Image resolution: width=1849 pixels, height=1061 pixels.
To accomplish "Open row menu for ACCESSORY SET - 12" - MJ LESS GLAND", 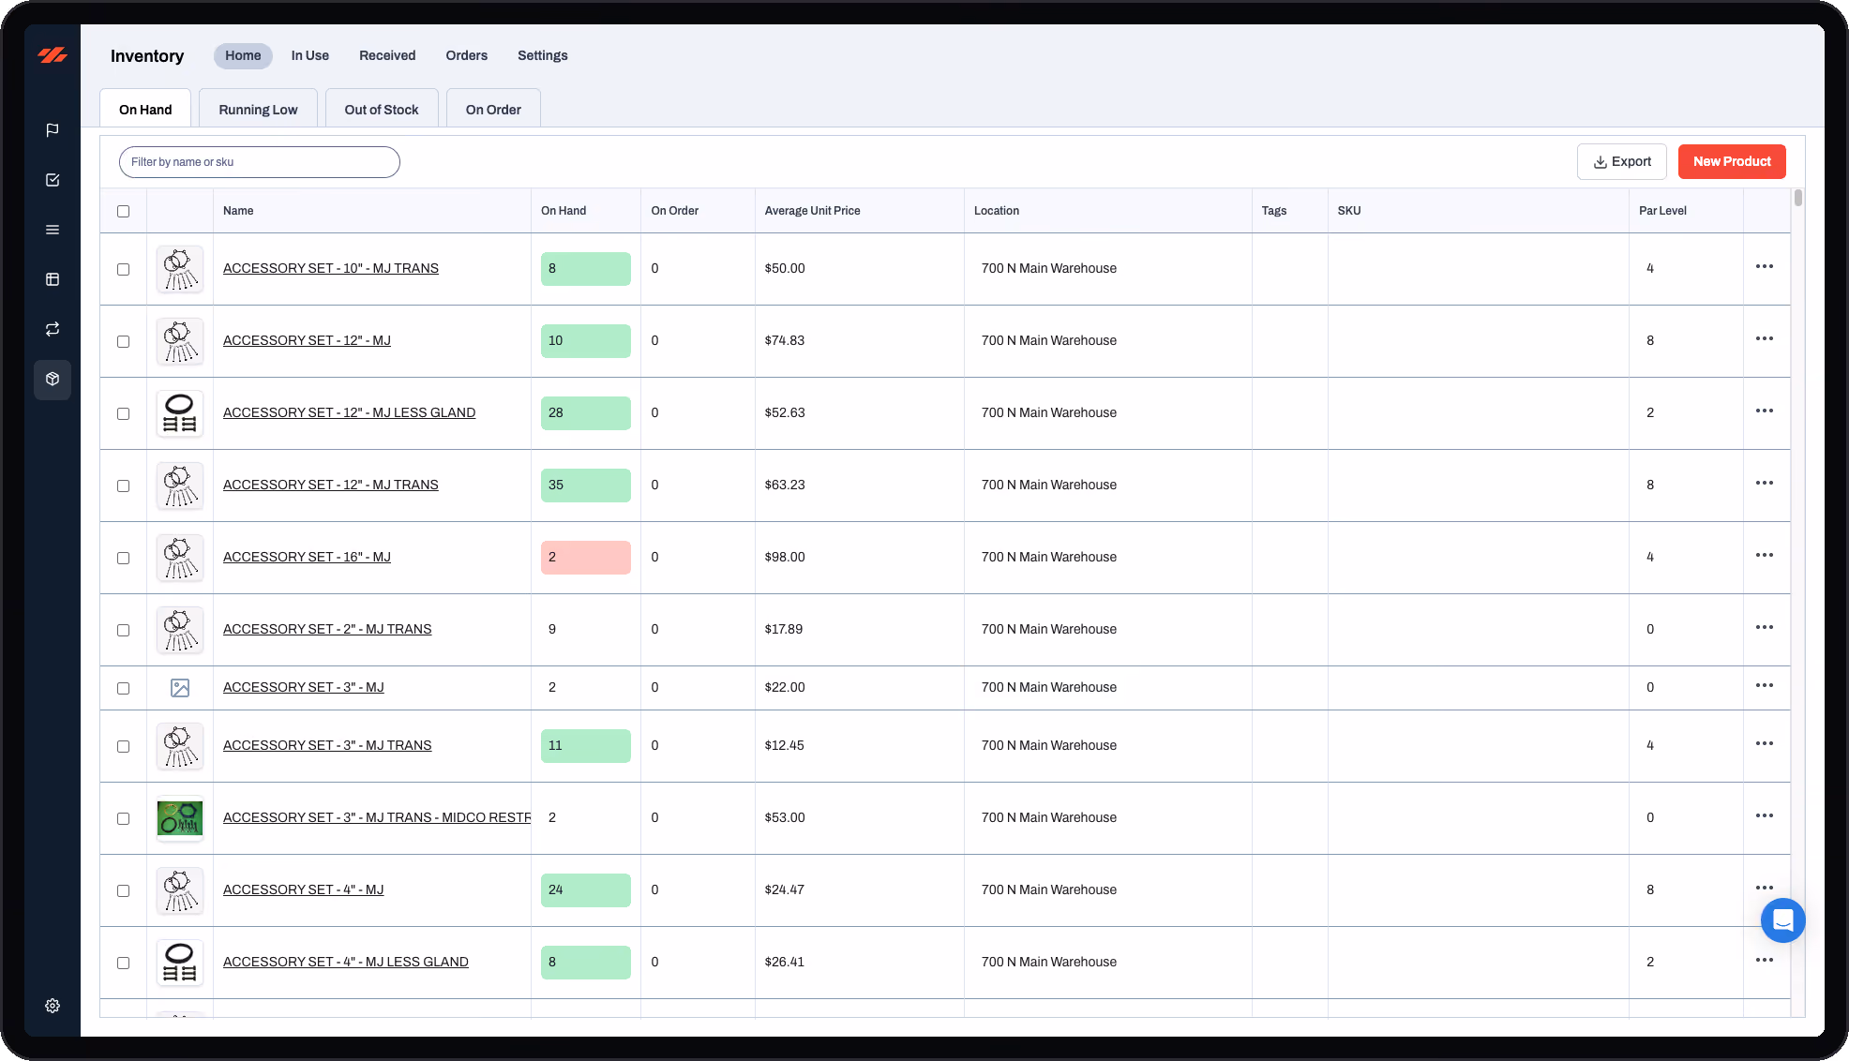I will (x=1764, y=411).
